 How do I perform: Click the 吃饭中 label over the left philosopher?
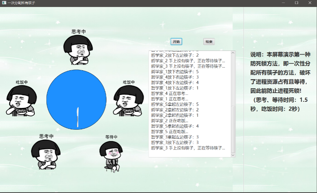click(22, 82)
